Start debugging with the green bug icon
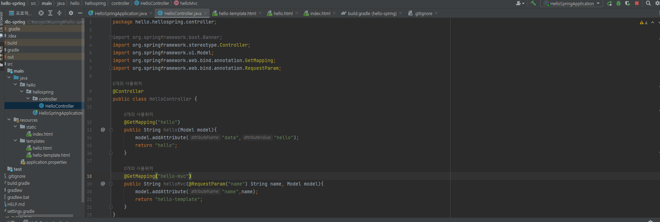The image size is (660, 222). point(619,4)
